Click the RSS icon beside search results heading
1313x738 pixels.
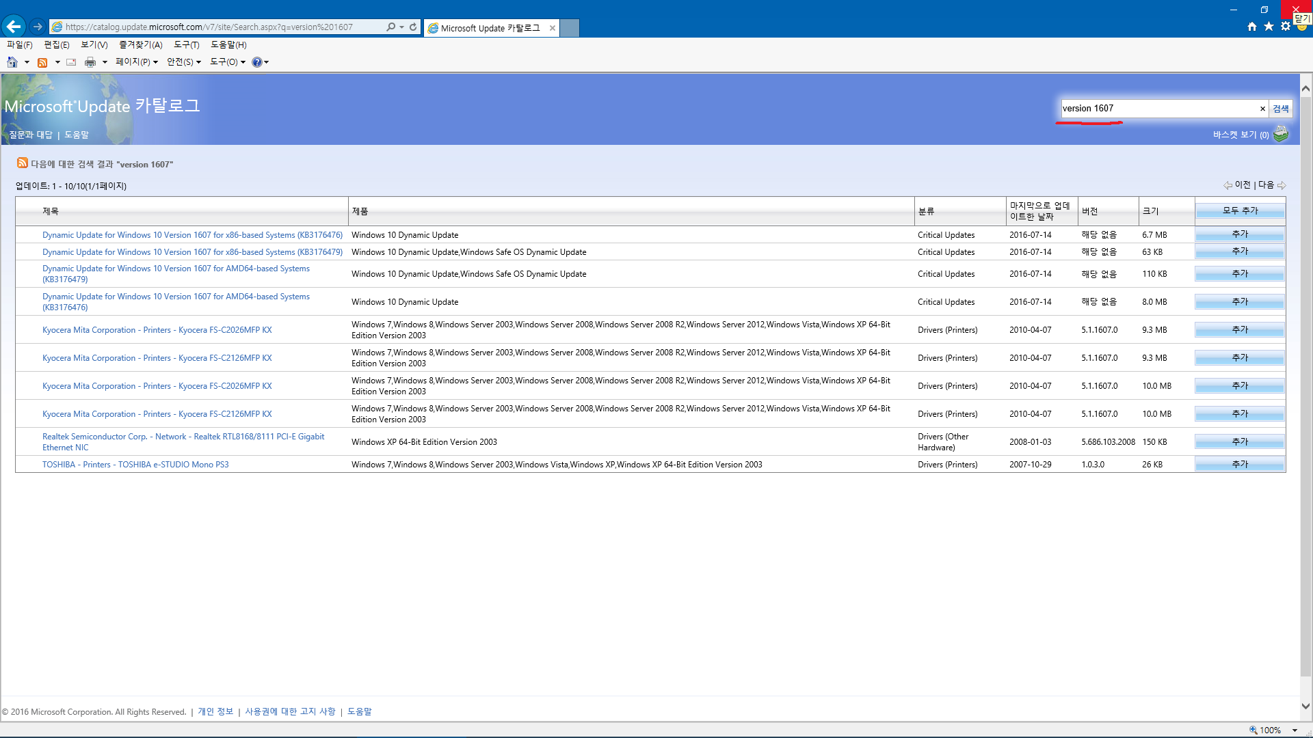(23, 163)
